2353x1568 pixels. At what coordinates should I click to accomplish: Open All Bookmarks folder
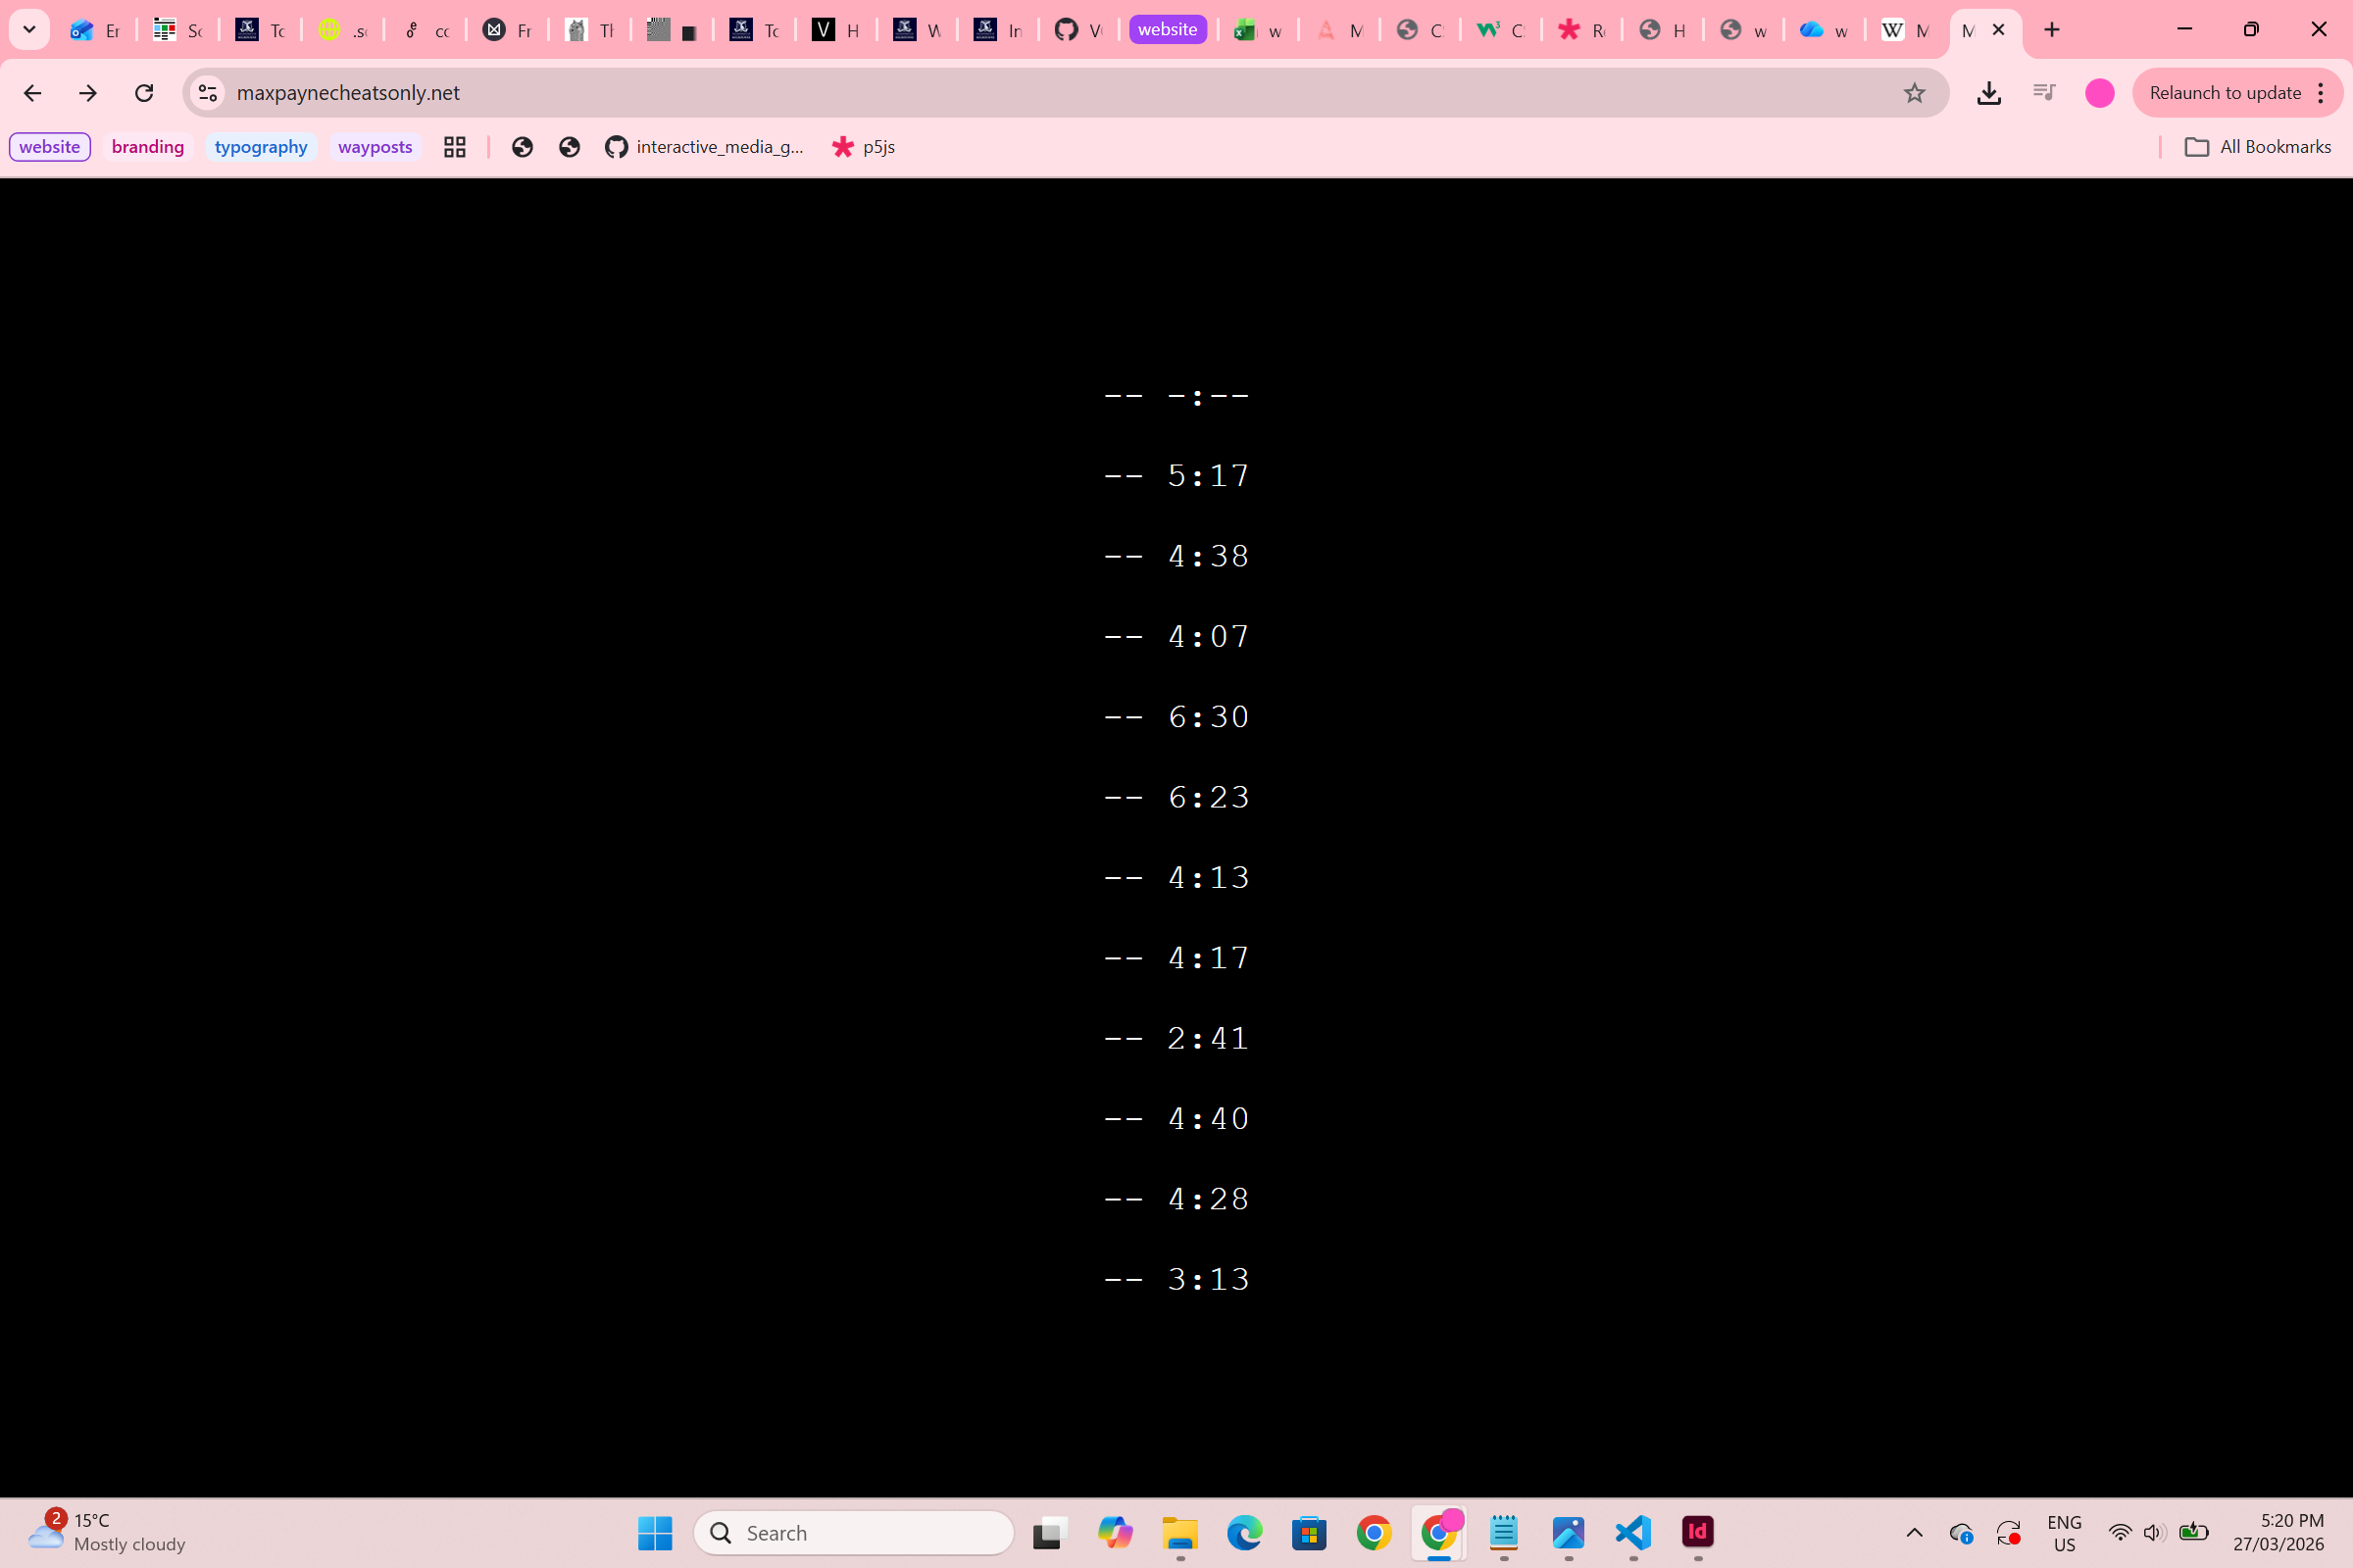point(2258,147)
